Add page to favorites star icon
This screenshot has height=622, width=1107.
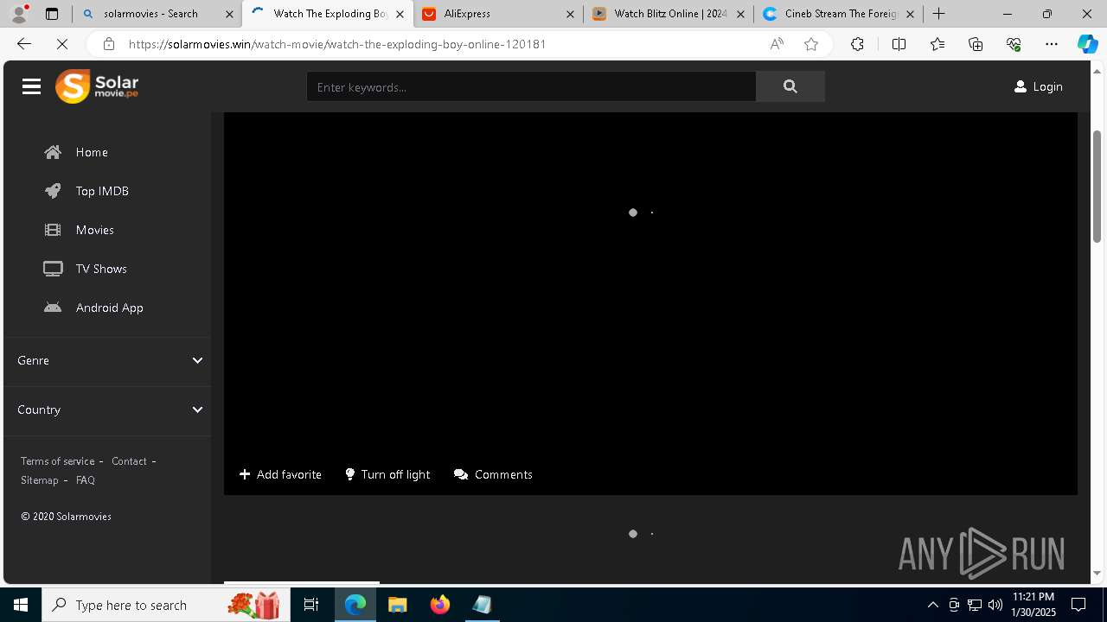811,44
